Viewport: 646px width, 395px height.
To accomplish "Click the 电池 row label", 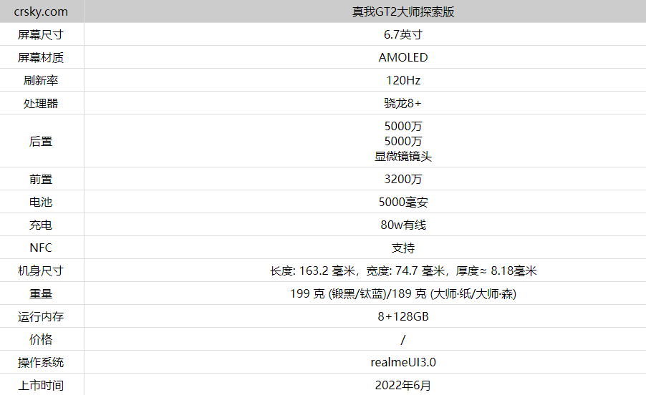I will [41, 202].
